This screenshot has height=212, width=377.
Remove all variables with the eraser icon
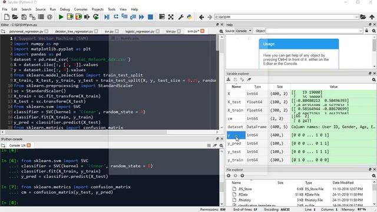point(249,79)
